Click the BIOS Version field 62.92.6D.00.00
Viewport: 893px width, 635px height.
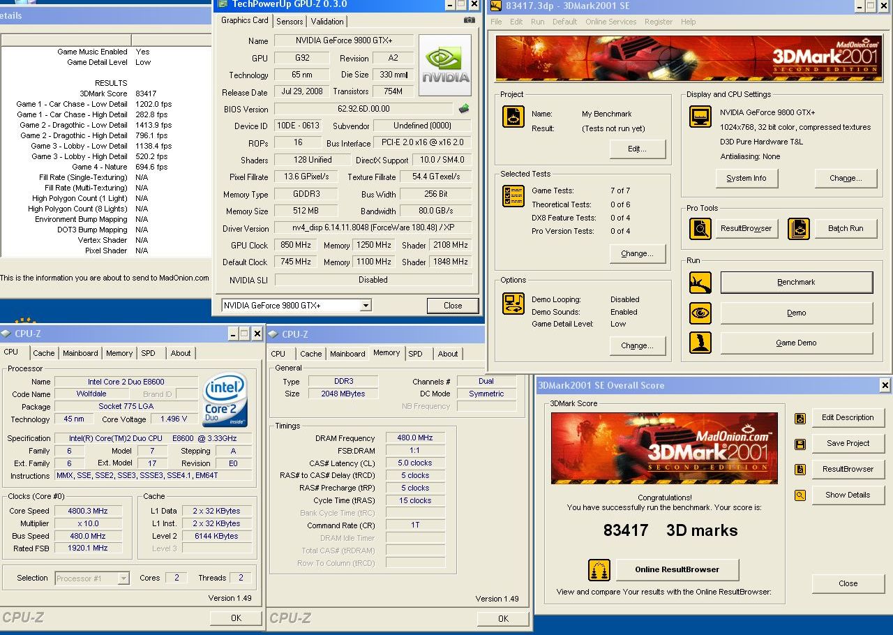click(x=363, y=109)
